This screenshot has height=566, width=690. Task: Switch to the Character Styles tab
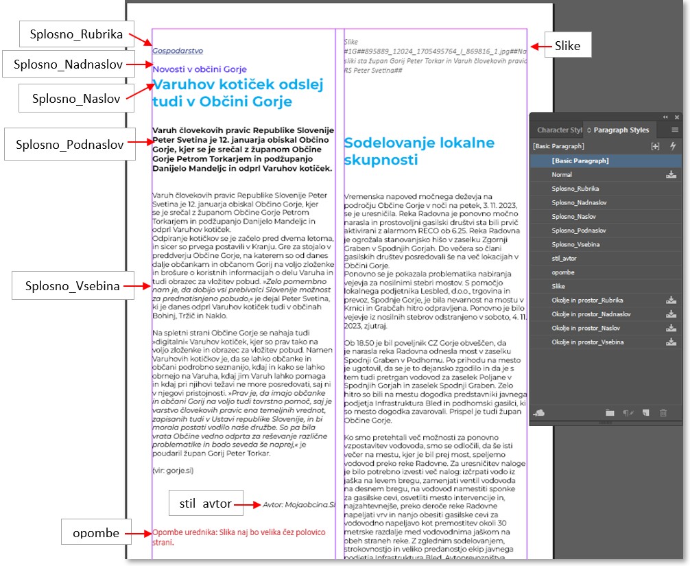coord(558,130)
